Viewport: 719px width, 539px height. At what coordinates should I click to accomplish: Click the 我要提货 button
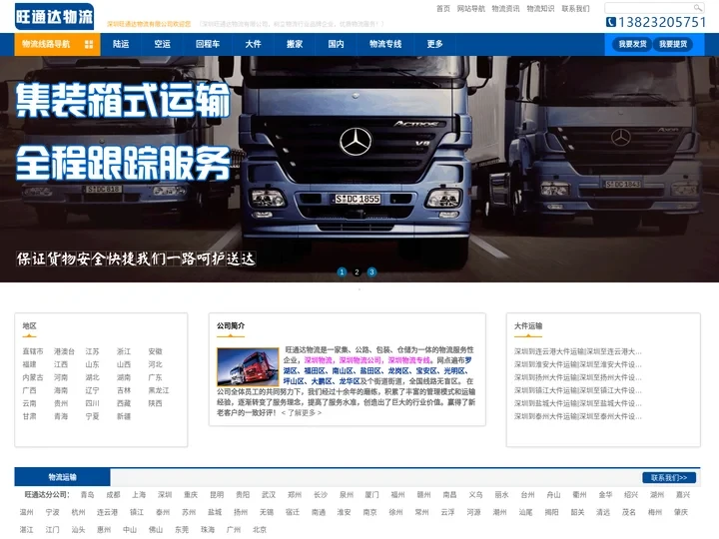click(x=673, y=44)
